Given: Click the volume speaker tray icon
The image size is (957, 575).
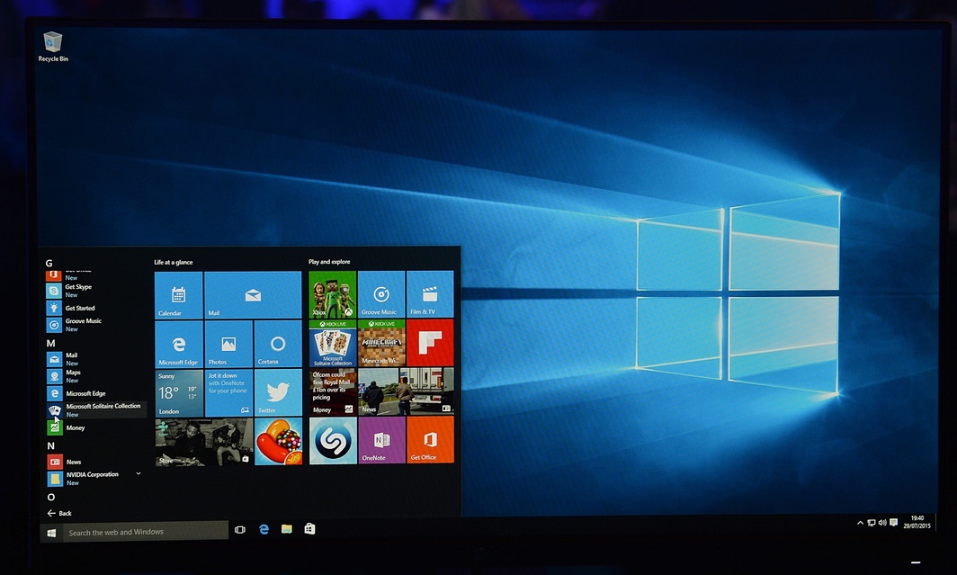Looking at the screenshot, I should coord(882,523).
